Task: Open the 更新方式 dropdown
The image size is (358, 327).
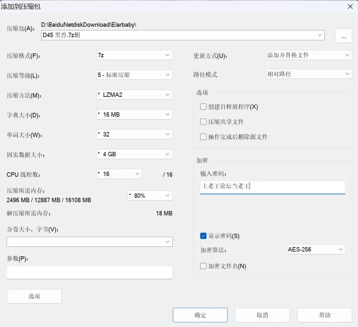Action: (x=309, y=55)
